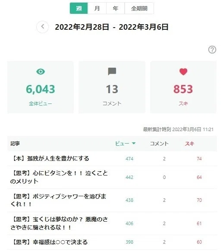Open the help question mark icon

click(212, 50)
